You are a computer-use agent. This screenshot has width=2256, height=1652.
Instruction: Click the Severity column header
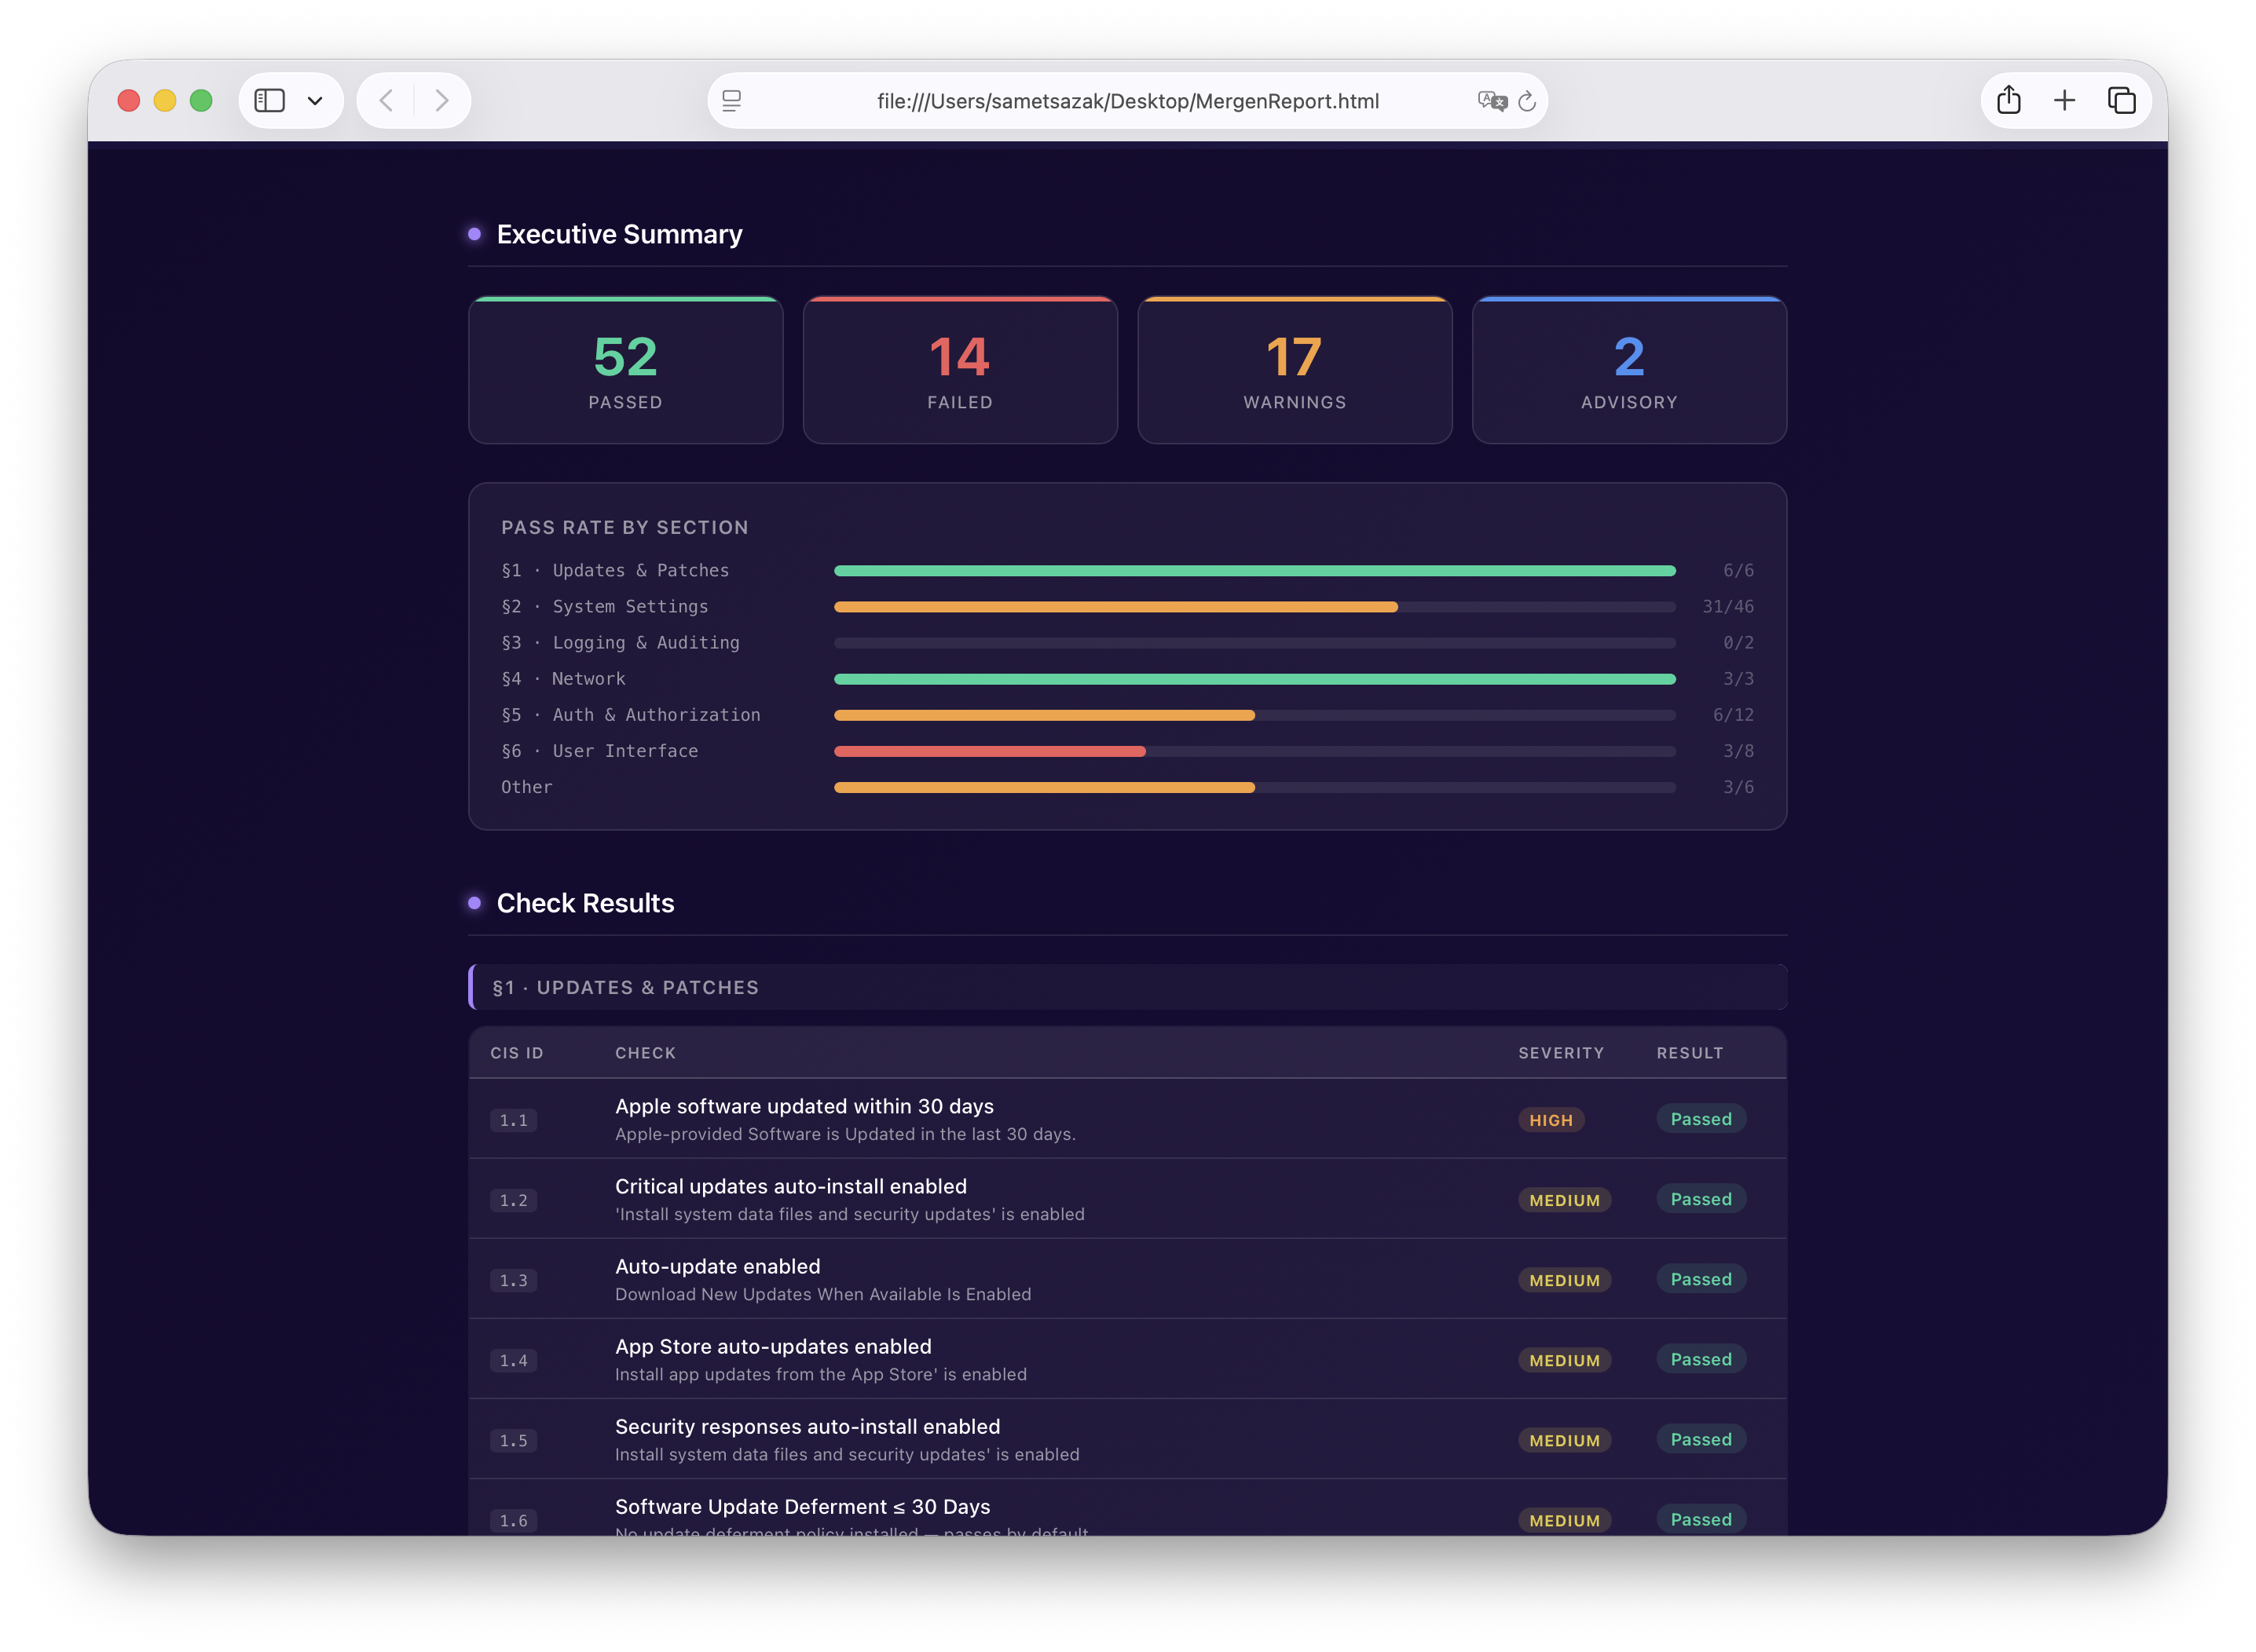(1561, 1053)
